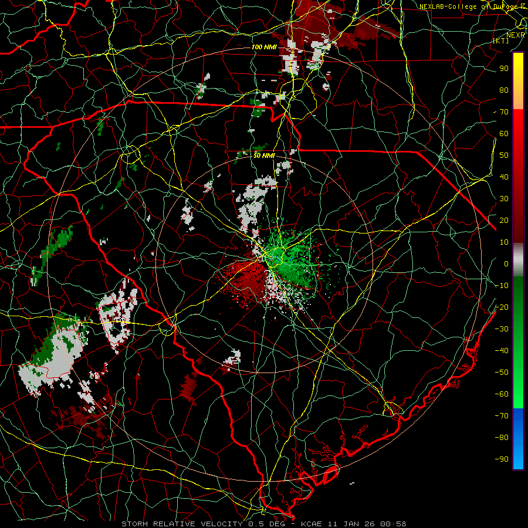Click the KCAE station identifier

312,524
